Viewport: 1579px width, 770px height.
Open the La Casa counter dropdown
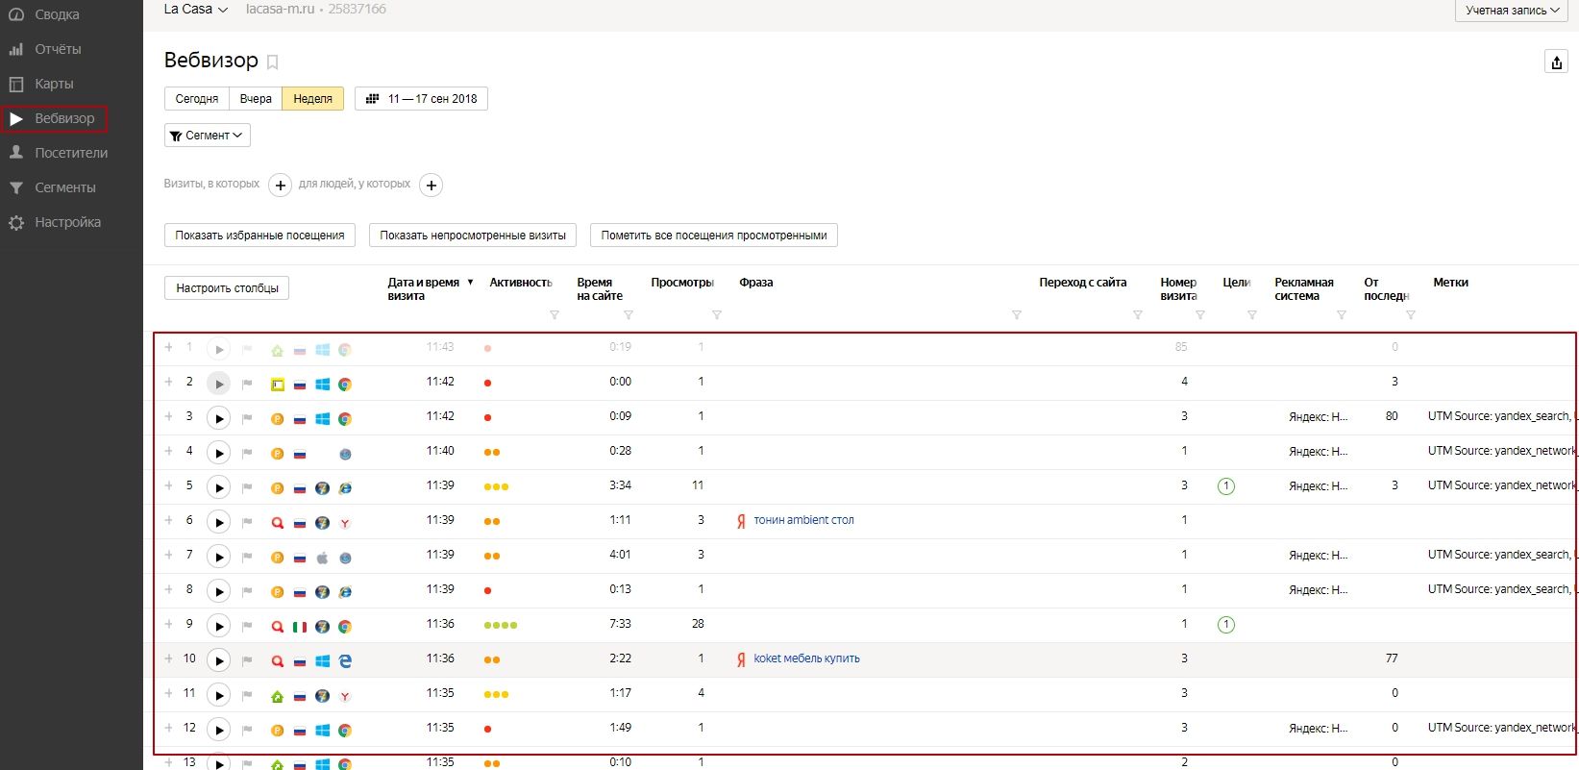[x=196, y=9]
